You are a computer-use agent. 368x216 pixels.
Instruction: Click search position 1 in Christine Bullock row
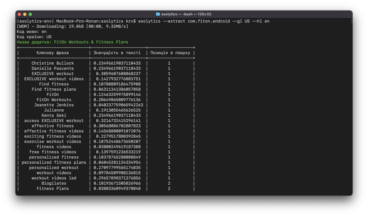click(169, 63)
